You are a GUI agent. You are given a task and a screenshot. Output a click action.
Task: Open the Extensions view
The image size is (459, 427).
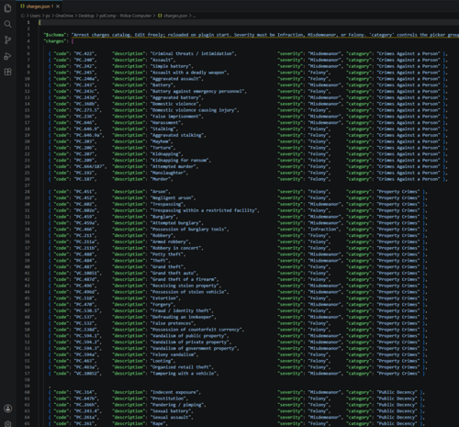(7, 73)
